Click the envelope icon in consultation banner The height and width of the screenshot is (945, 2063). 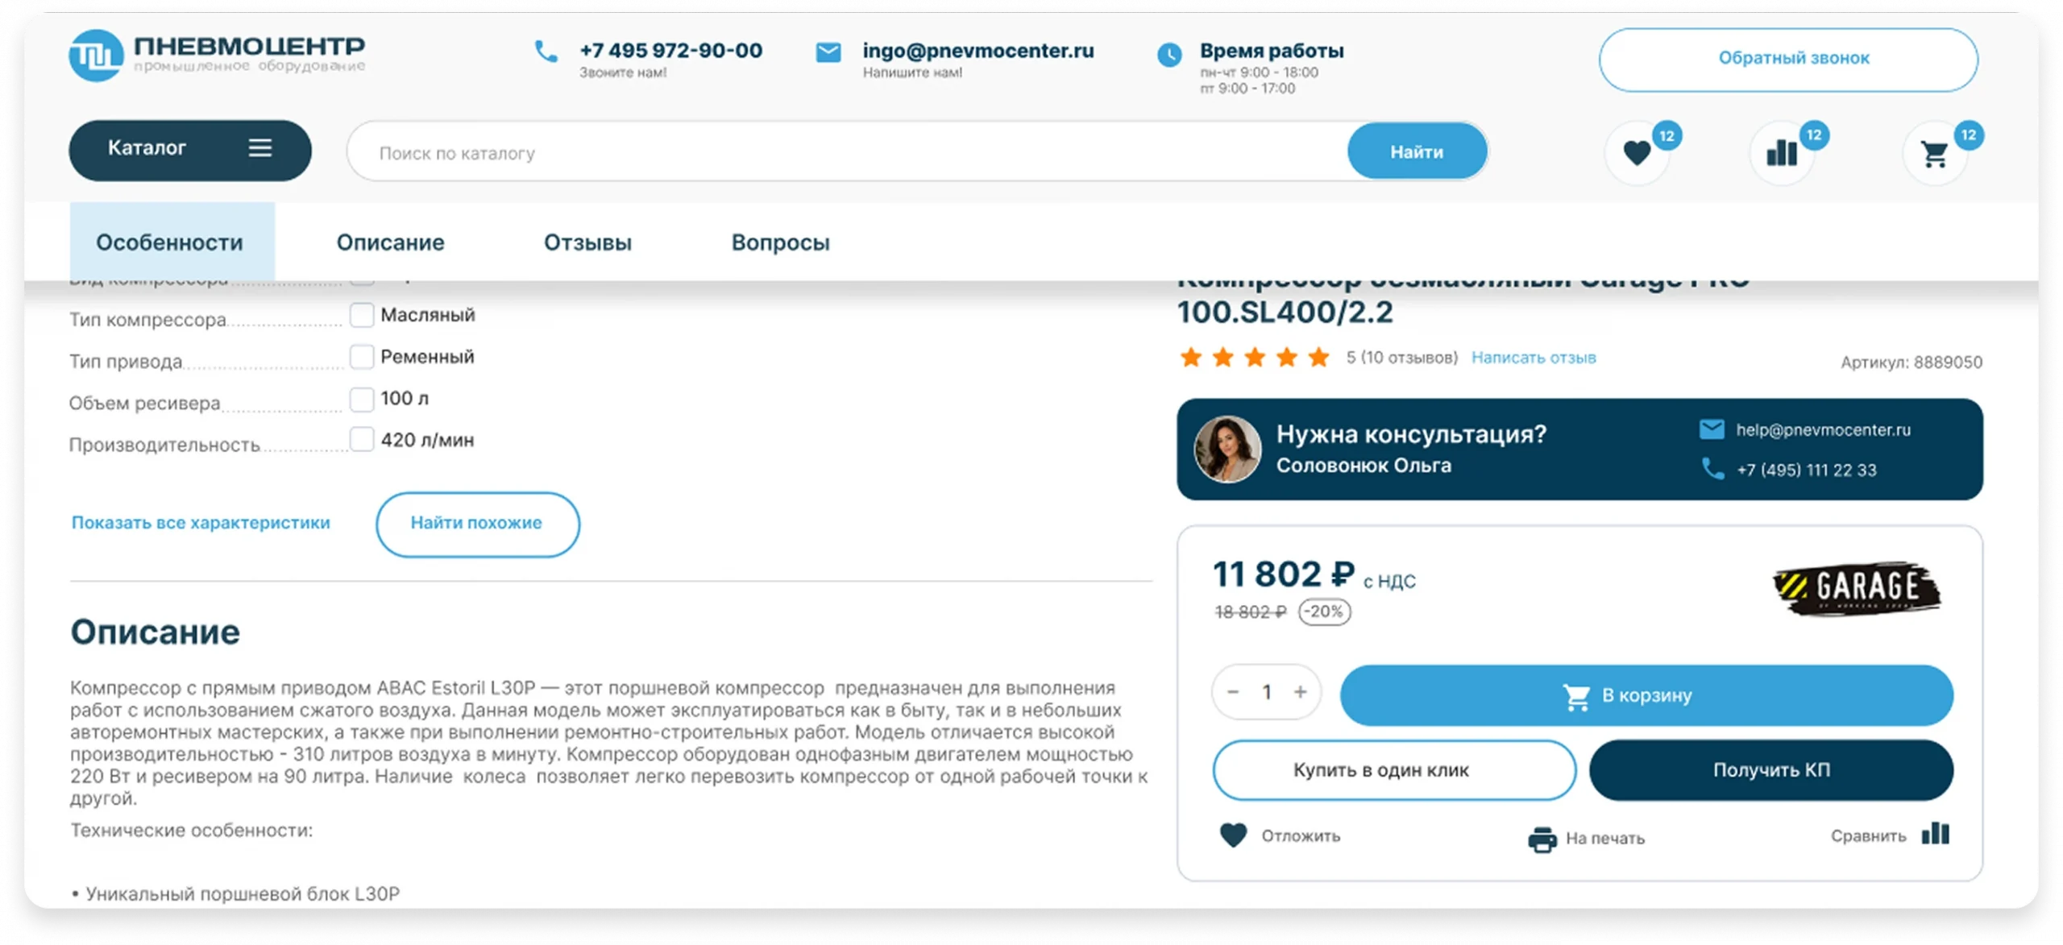click(x=1712, y=429)
